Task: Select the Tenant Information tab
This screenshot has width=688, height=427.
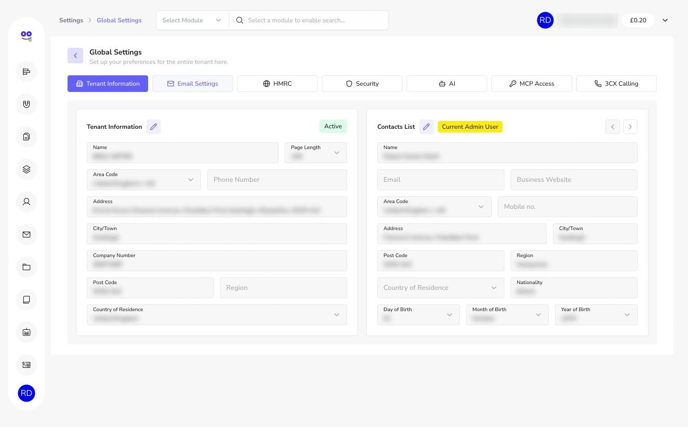Action: tap(108, 84)
